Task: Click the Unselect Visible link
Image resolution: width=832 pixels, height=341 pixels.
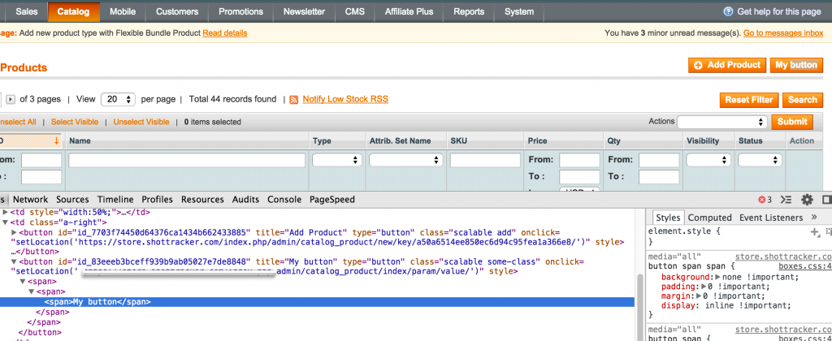Action: [x=141, y=122]
